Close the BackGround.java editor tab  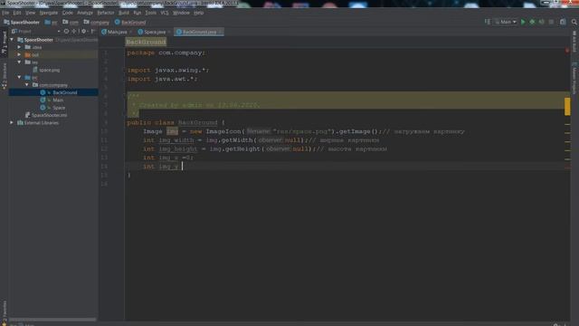point(220,33)
